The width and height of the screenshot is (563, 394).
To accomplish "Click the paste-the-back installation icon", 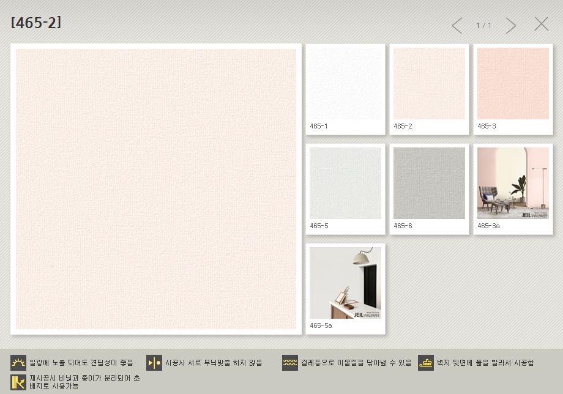I will [426, 363].
